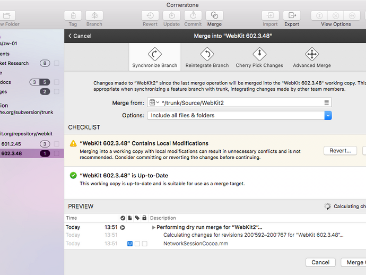Screen dimensions: 366x275
Task: Select zw-01 entry in sidebar
Action: (x=8, y=44)
